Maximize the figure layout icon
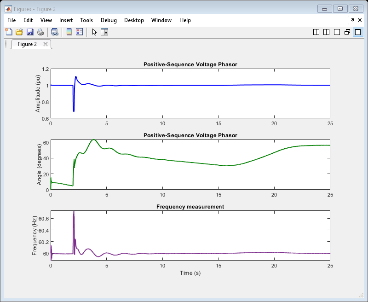 pos(358,32)
